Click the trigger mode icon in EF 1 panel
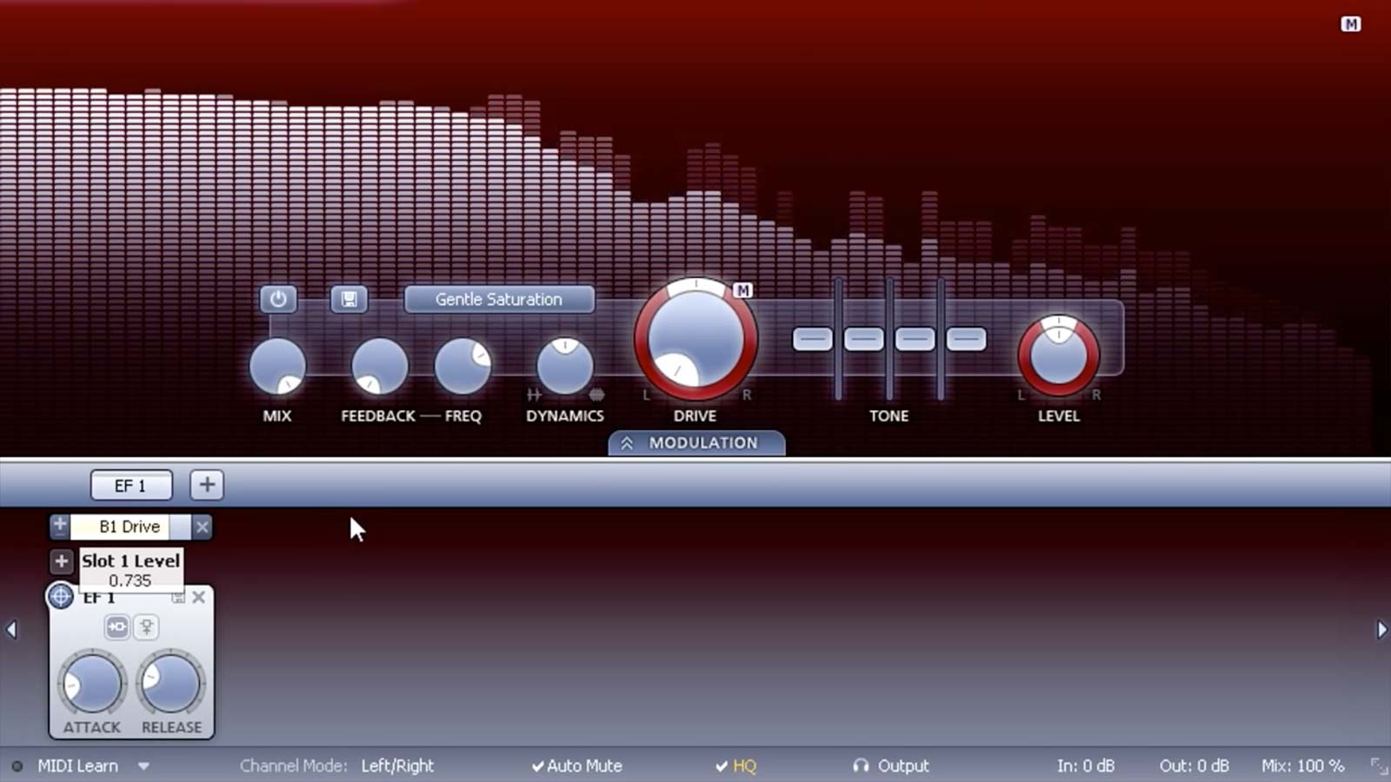The width and height of the screenshot is (1391, 782). [x=147, y=627]
